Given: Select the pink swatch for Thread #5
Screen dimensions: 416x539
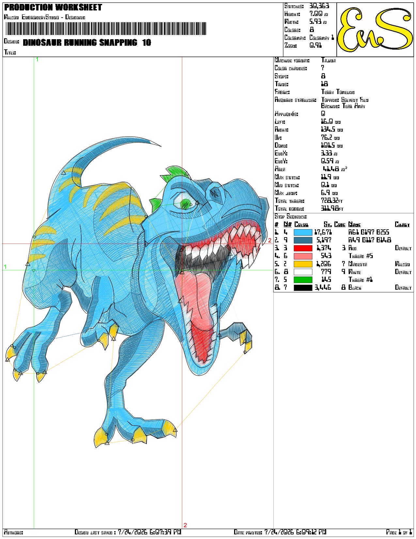Looking at the screenshot, I should click(x=303, y=256).
